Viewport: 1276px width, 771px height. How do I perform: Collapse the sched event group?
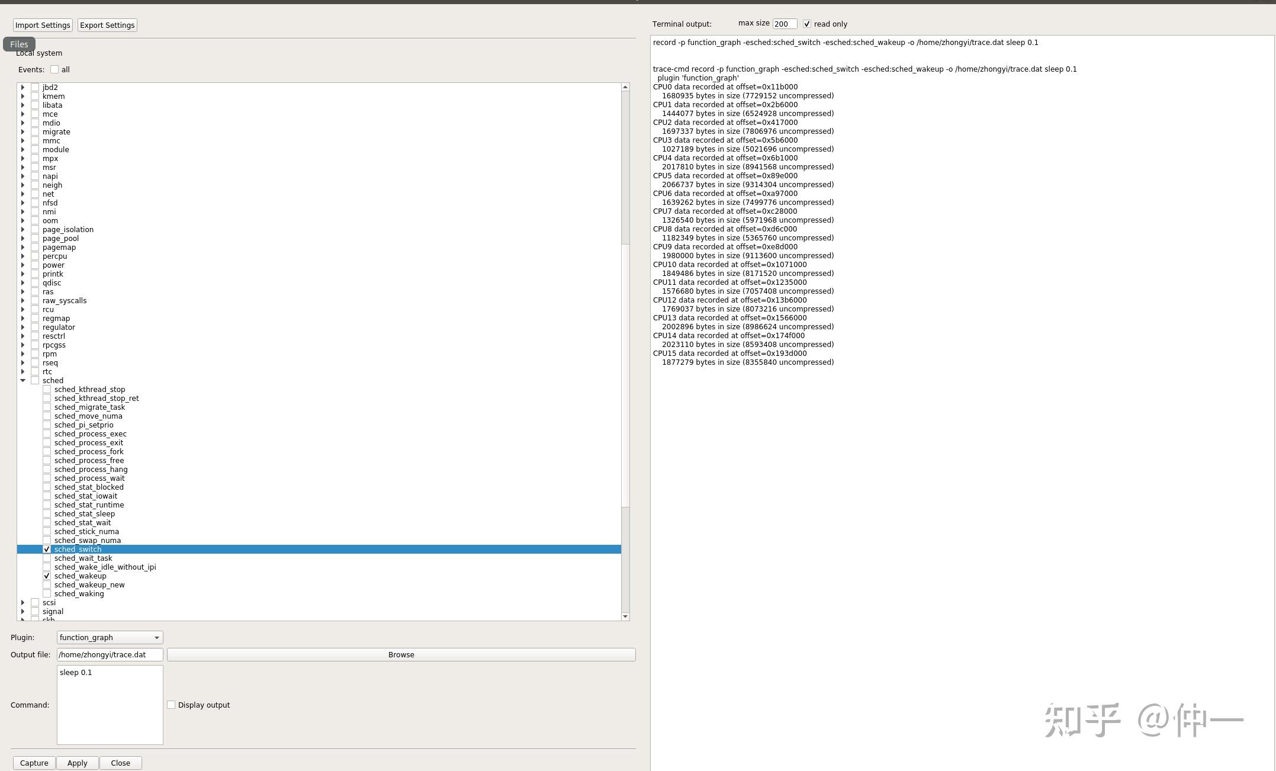pos(23,381)
